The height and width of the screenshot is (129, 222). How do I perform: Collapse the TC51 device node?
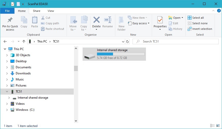[7, 92]
